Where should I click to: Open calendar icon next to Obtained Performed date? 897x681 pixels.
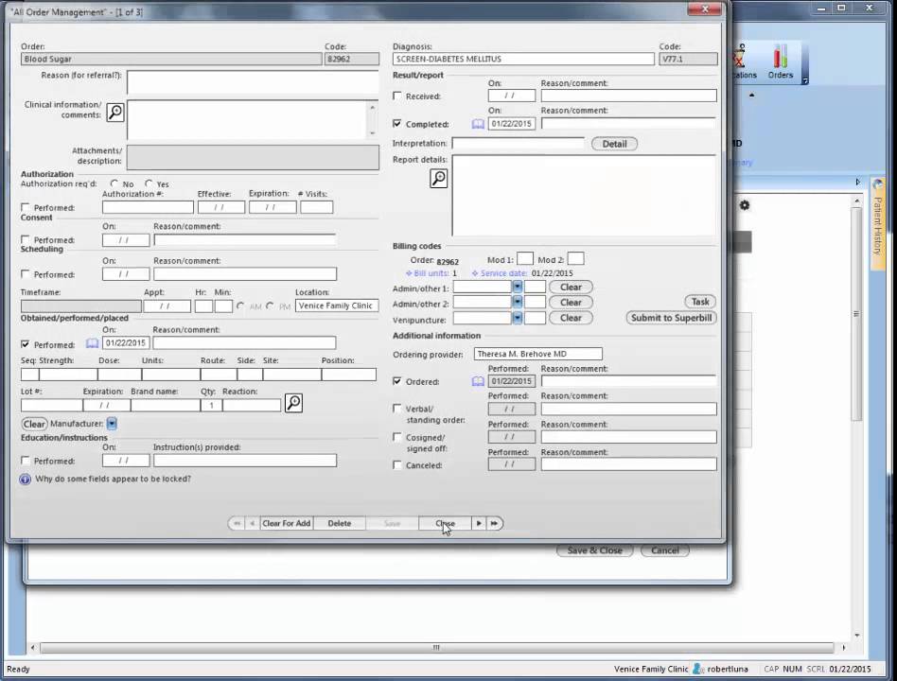[x=92, y=343]
